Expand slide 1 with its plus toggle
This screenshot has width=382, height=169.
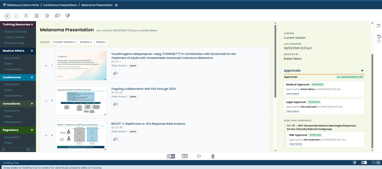pos(46,65)
